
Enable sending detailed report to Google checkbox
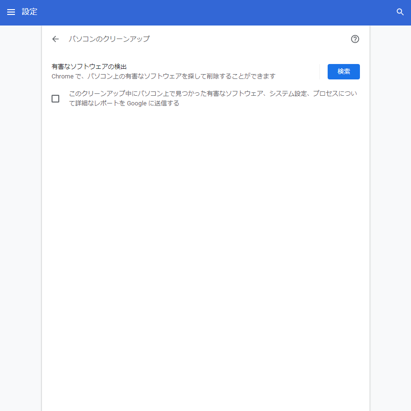(x=55, y=99)
